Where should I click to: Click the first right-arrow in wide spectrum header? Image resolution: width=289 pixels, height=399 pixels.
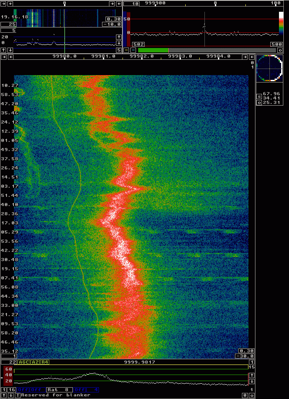3,3
